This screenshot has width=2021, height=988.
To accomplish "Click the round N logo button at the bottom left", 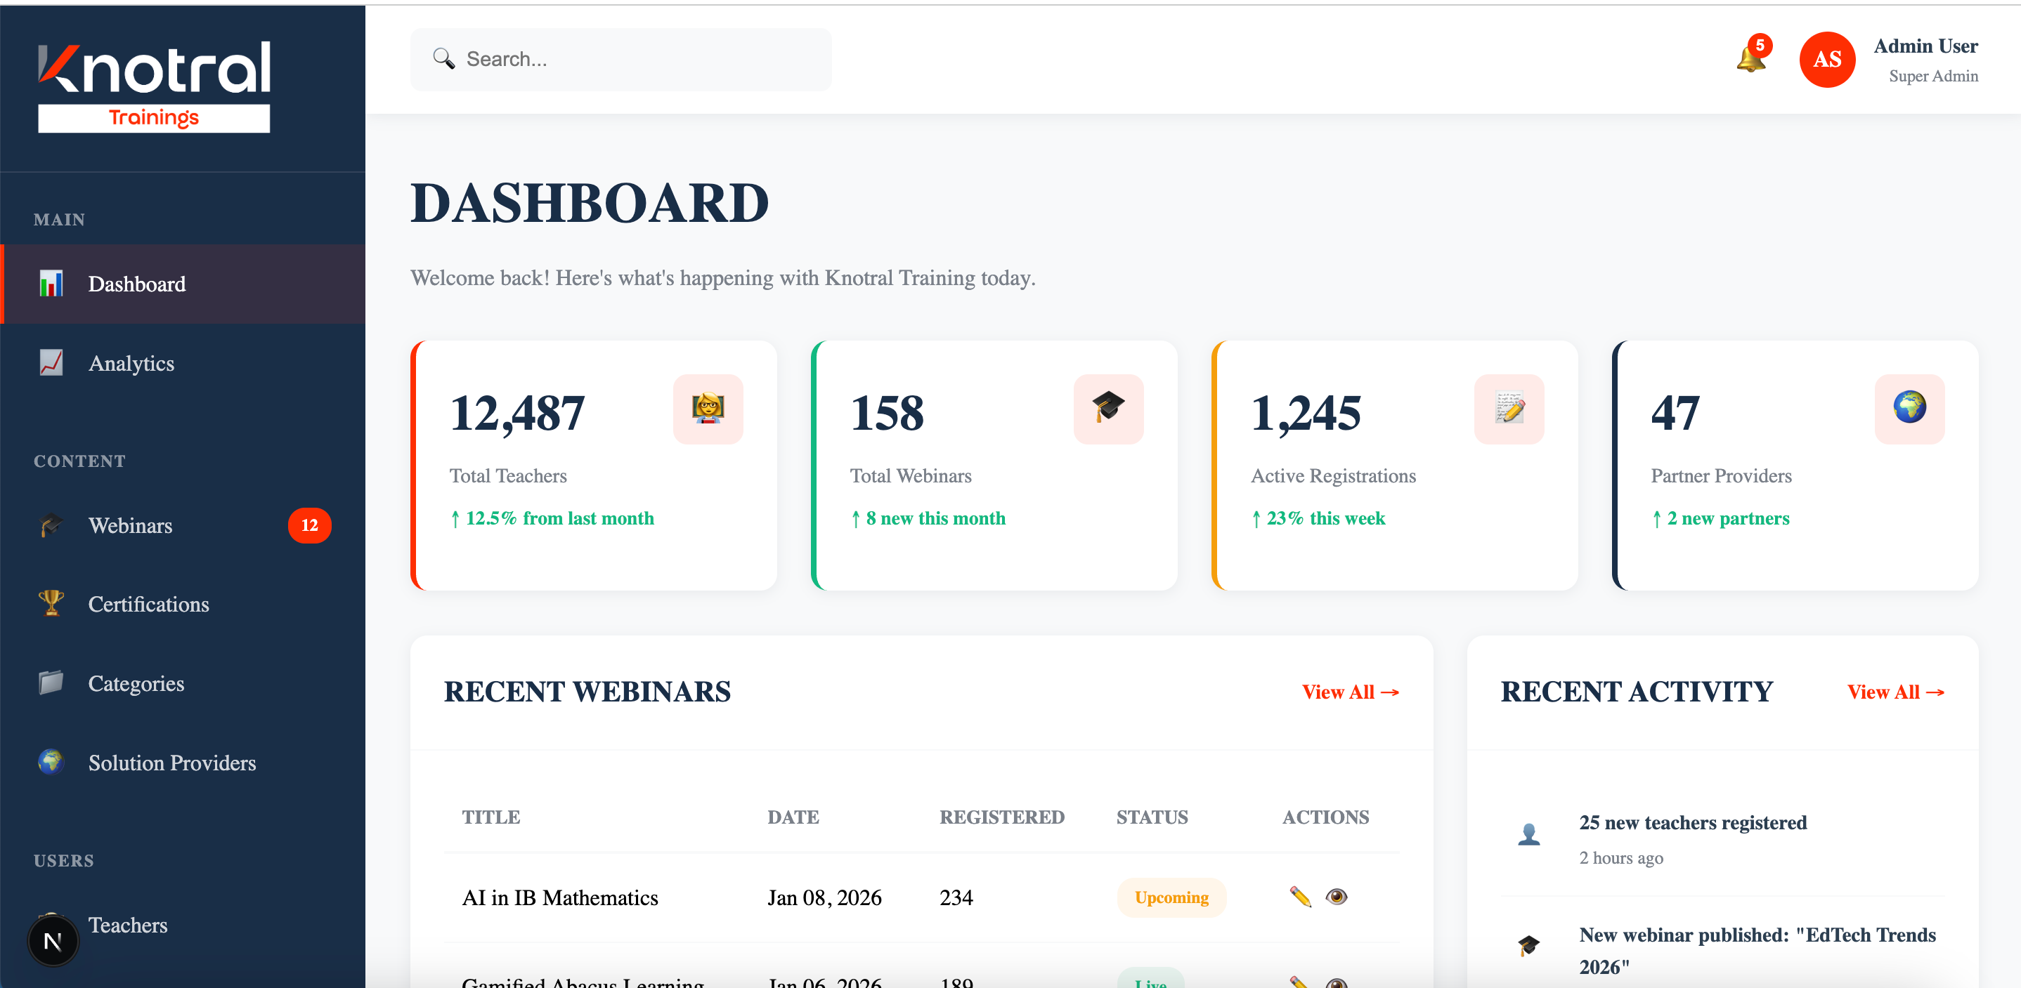I will (x=53, y=940).
